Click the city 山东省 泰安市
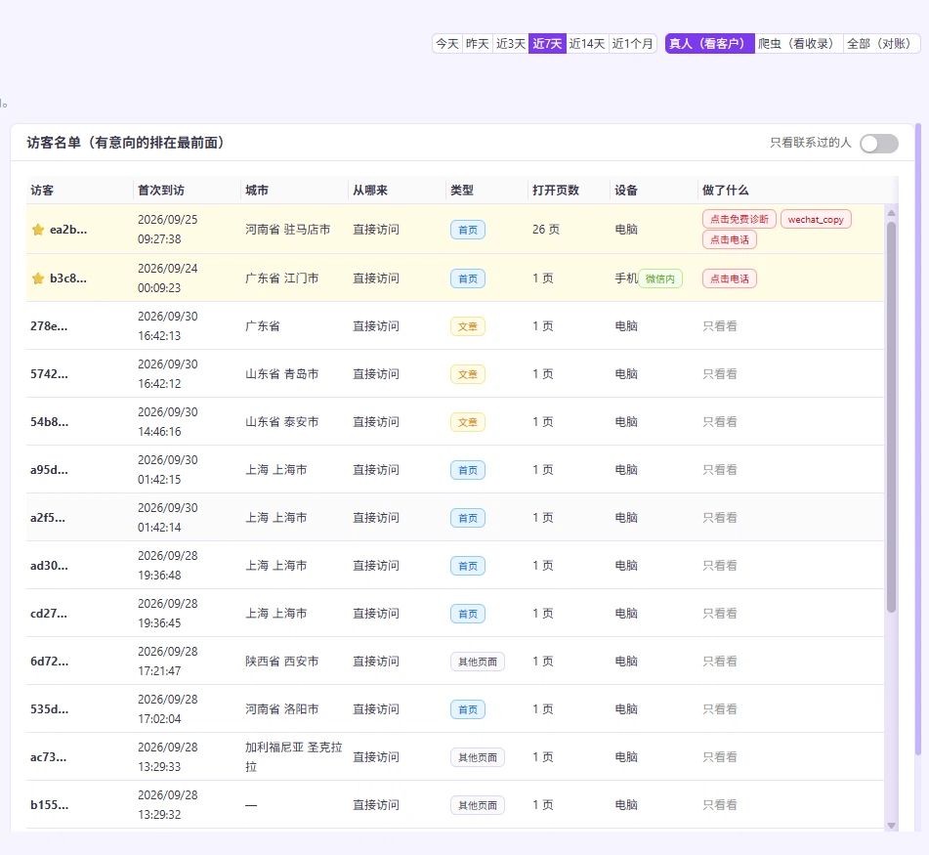 coord(282,422)
